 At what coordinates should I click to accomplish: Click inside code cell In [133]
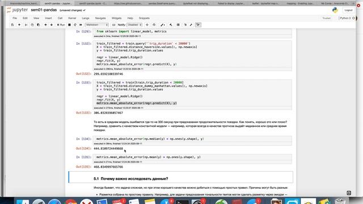(x=192, y=93)
